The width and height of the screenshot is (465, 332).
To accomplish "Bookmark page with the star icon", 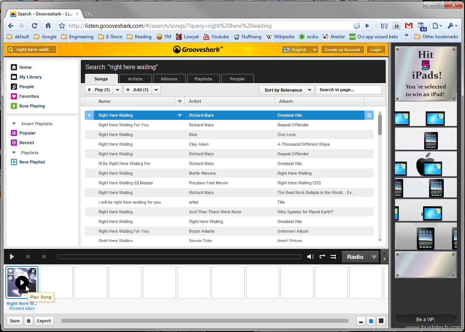I will tap(62, 26).
